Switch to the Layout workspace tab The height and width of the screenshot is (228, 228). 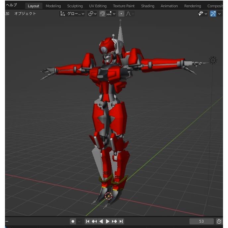(33, 6)
